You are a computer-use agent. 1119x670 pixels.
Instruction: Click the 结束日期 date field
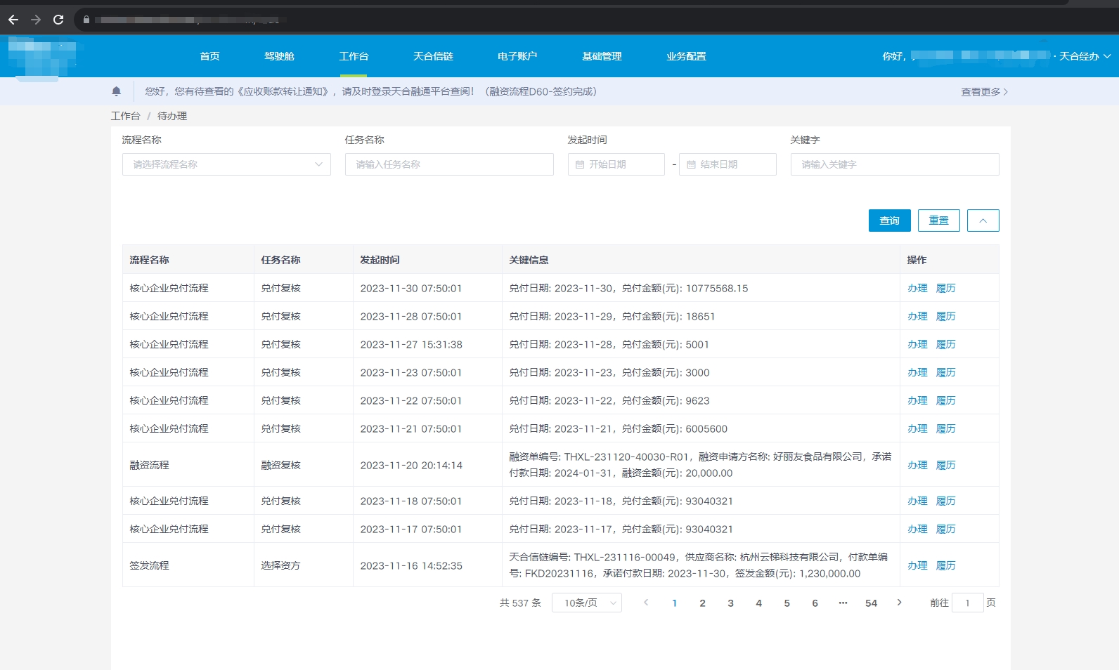point(727,164)
